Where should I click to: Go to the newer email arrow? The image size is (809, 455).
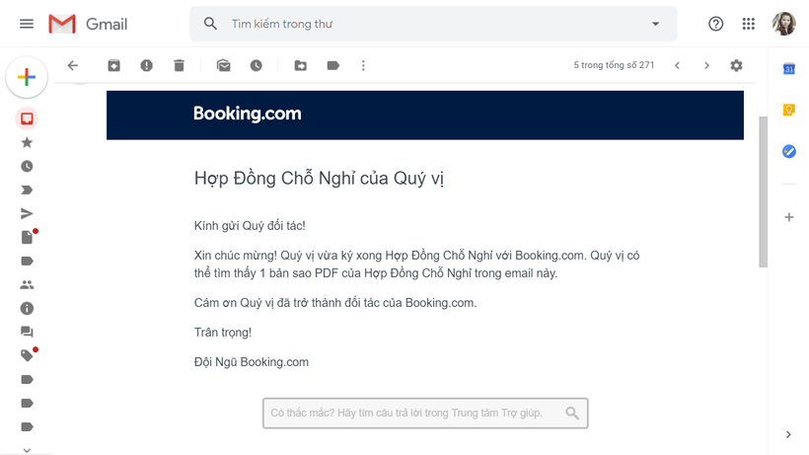tap(678, 65)
